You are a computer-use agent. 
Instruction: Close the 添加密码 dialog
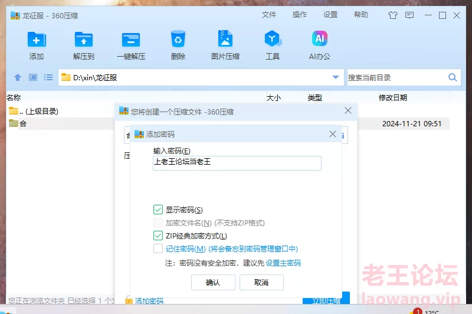click(333, 134)
